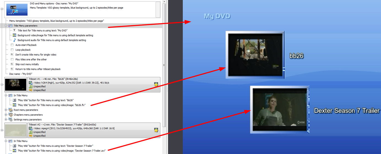381x154 pixels.
Task: Click the Title Menu parameters list icon
Action: point(10,26)
